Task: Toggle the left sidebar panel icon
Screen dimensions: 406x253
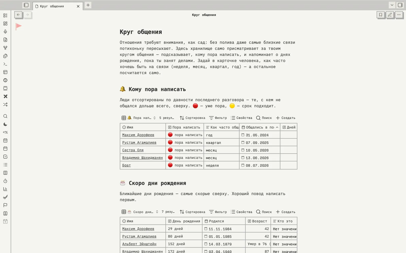Action: point(26,5)
